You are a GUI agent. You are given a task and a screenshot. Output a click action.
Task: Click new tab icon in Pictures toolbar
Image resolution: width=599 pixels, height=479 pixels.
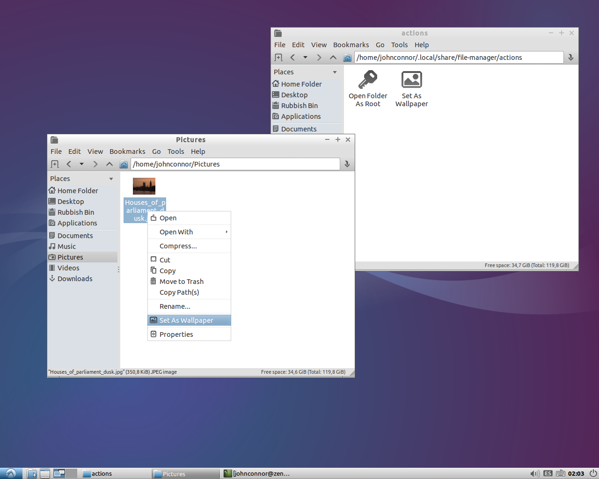55,164
